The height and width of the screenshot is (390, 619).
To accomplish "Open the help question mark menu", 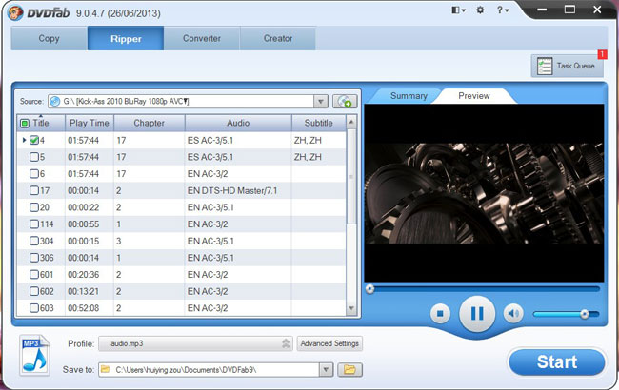I will click(x=502, y=10).
